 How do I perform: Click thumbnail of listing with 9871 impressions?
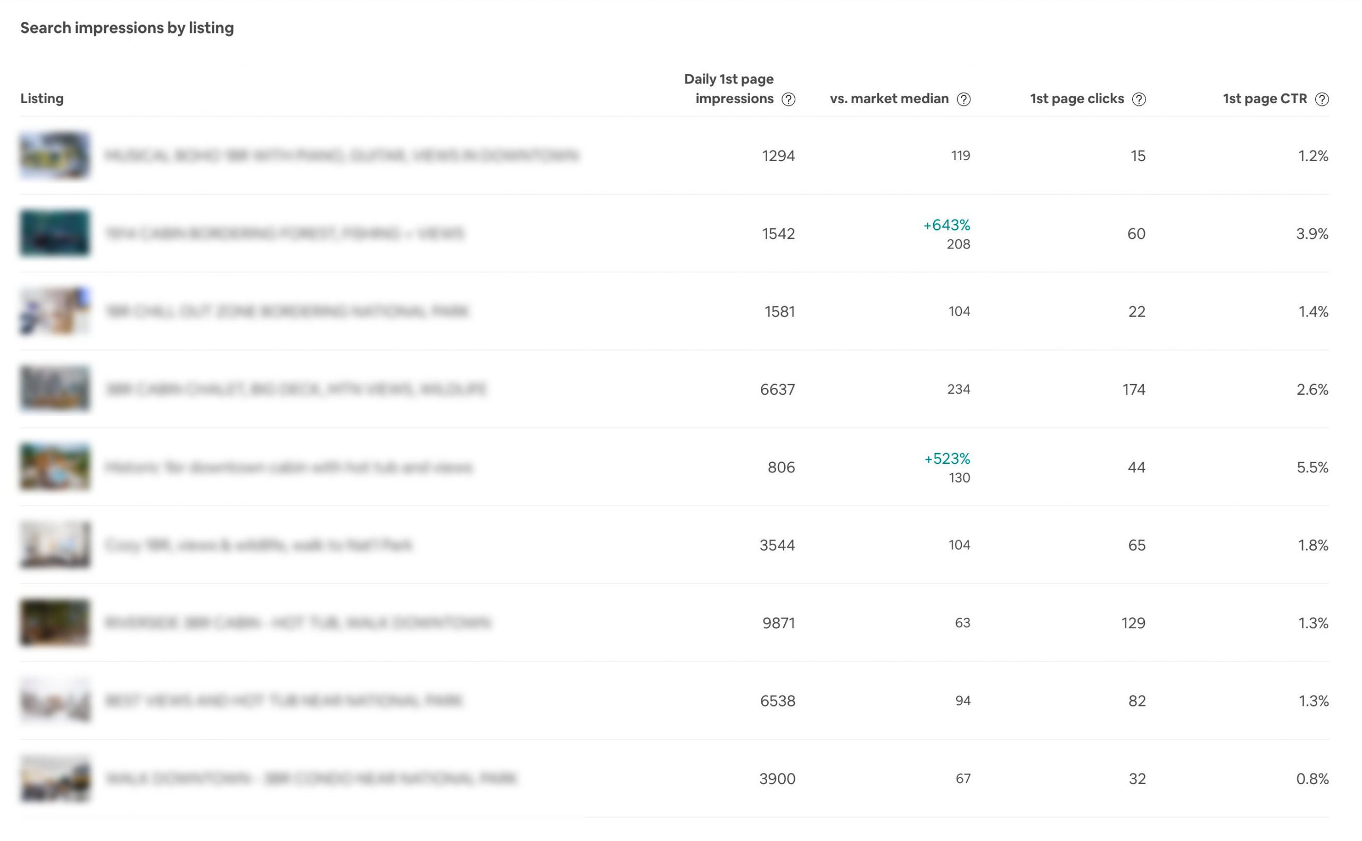coord(54,622)
